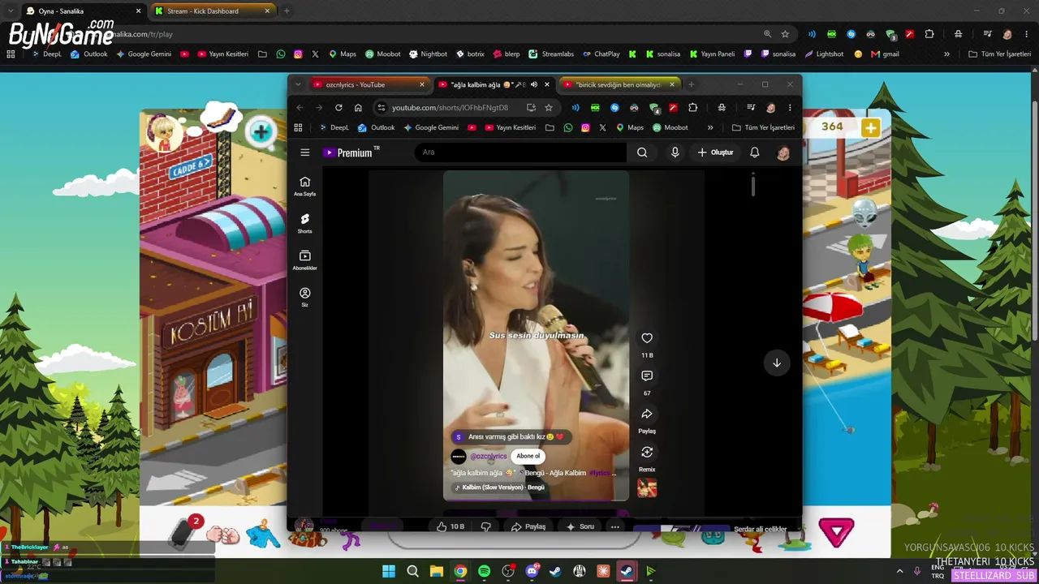
Task: Click Sanalika player avatar portrait
Action: pyautogui.click(x=165, y=131)
